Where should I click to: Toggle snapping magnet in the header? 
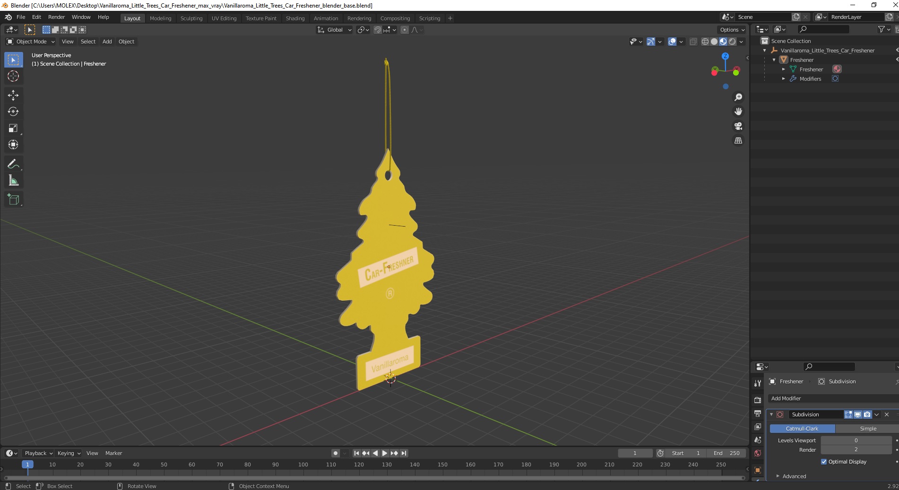[x=377, y=30]
